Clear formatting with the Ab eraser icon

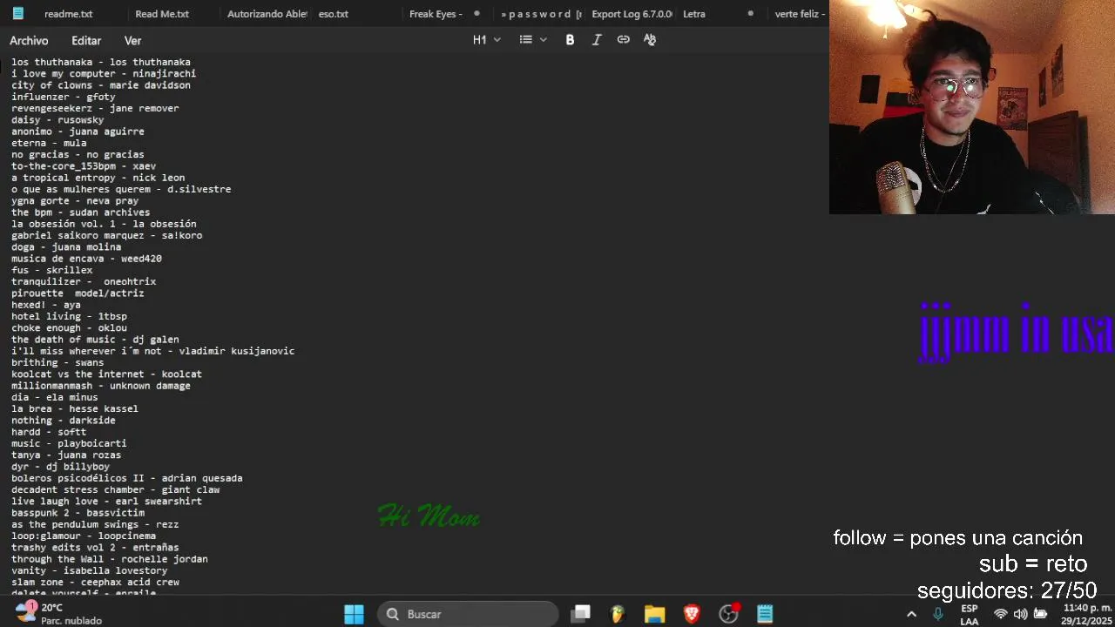pos(650,40)
